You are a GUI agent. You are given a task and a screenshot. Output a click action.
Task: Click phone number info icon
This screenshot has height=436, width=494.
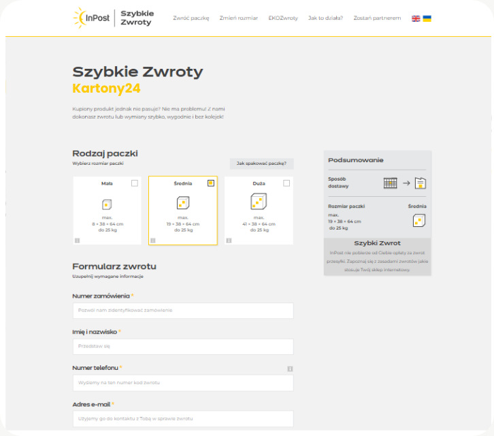click(290, 369)
